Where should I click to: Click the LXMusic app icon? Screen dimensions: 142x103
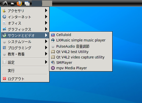pos(53,40)
